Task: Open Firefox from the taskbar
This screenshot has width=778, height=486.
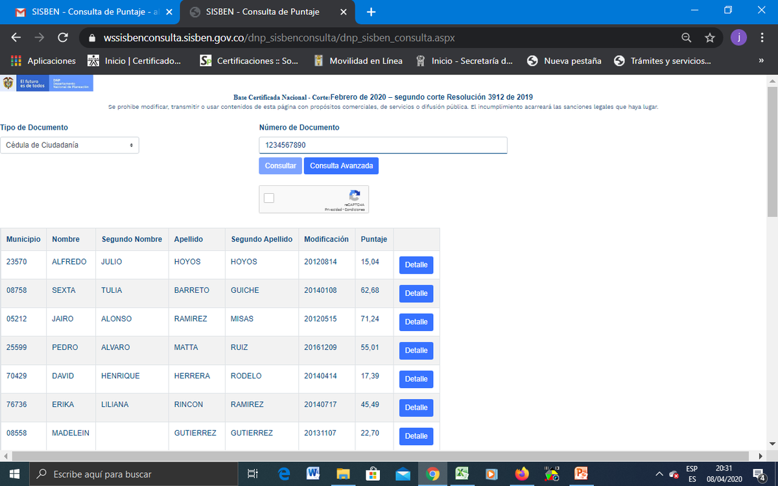Action: [522, 474]
